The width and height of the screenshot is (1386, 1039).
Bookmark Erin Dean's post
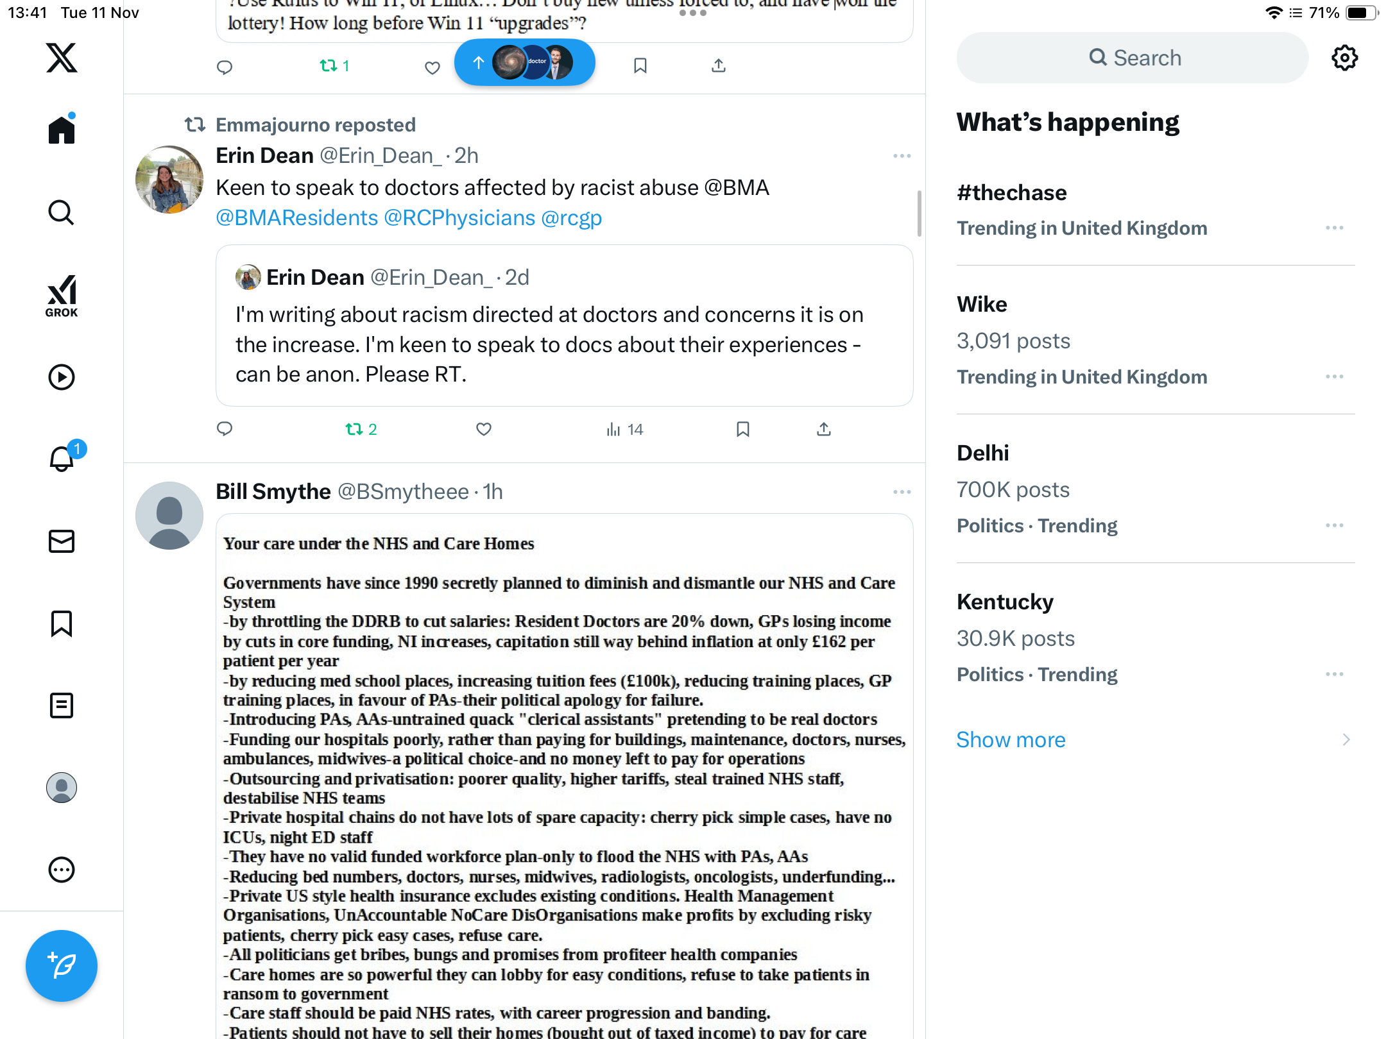pyautogui.click(x=743, y=429)
